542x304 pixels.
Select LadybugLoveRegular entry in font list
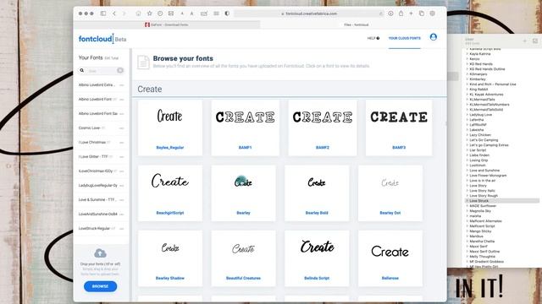click(98, 186)
